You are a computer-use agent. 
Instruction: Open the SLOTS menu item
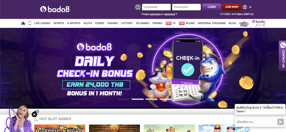pos(88,23)
